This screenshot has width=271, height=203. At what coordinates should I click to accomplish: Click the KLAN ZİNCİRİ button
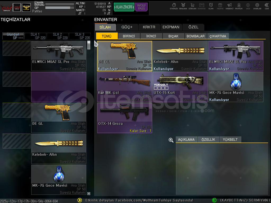[x=124, y=7]
